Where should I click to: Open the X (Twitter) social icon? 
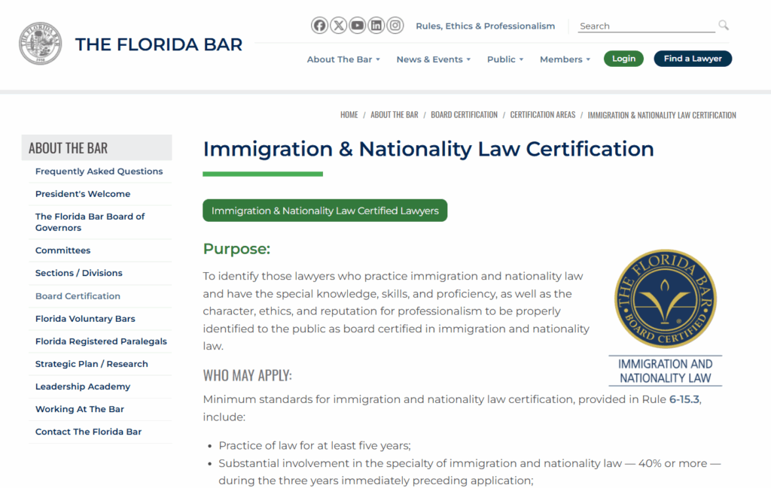tap(338, 26)
